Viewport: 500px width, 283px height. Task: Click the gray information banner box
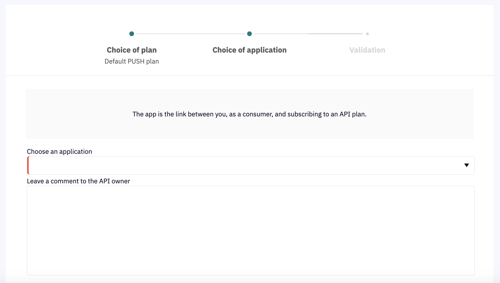coord(249,114)
